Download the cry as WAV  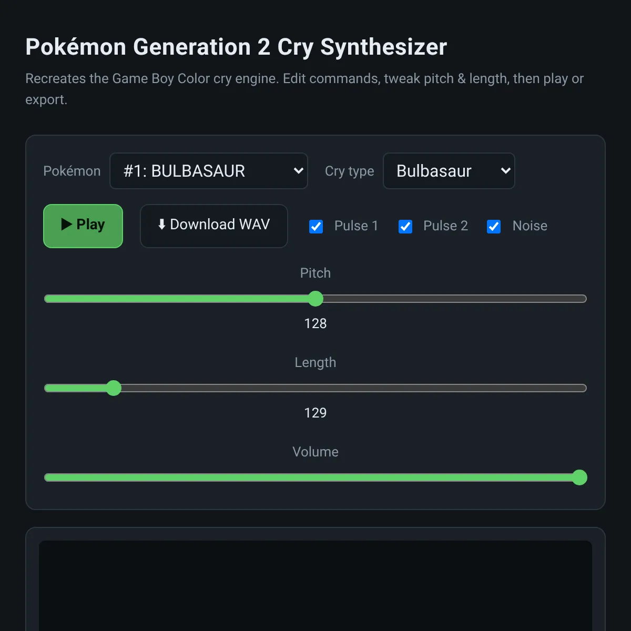(x=214, y=226)
